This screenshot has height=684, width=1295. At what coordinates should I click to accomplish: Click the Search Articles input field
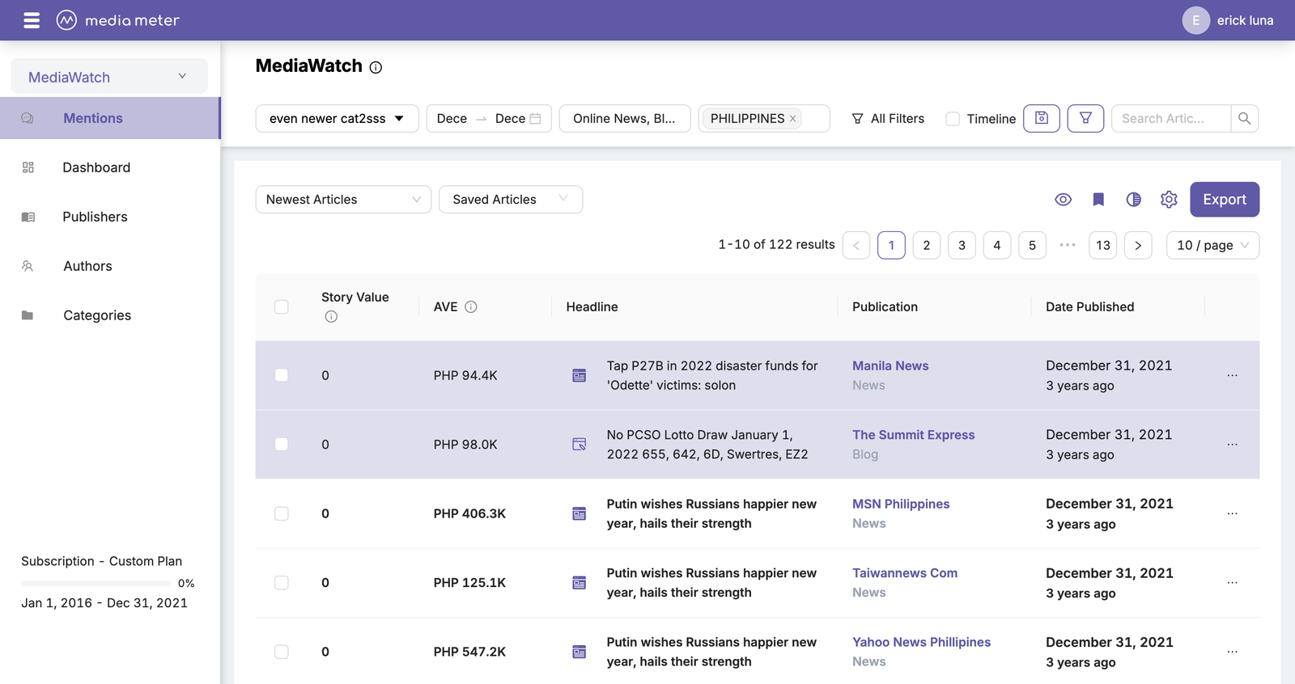[1171, 118]
